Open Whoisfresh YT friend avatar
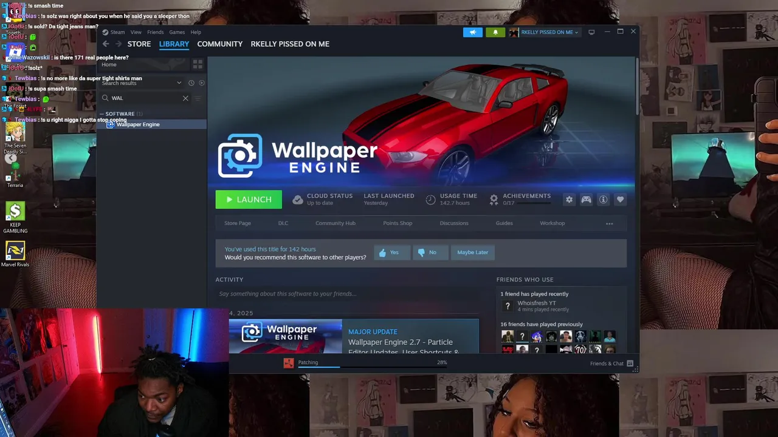Viewport: 778px width, 437px height. click(x=508, y=306)
